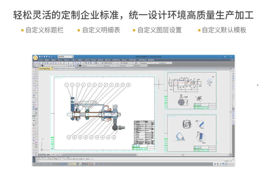
Task: Open the GstarCAD application logo menu
Action: [35, 58]
